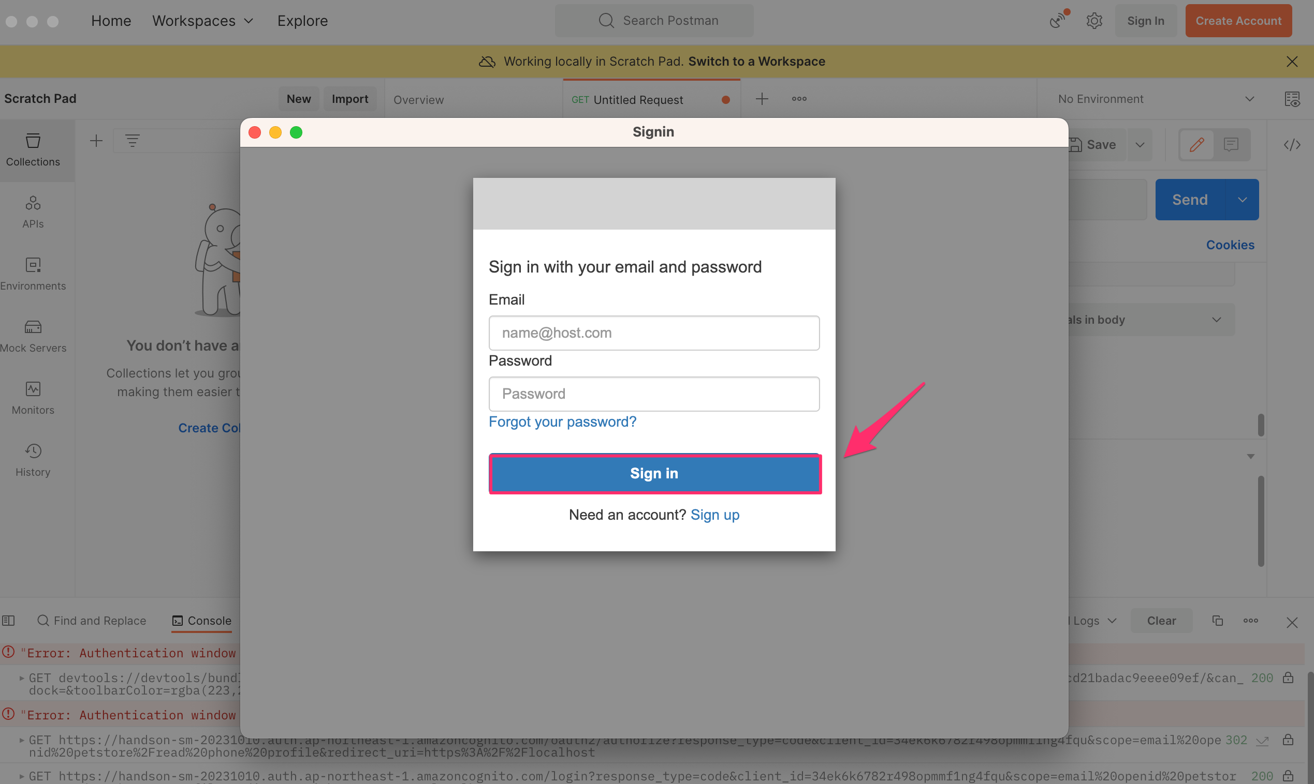Expand the GET oauth2 authorize log entry
Screen dimensions: 1314x784
coord(22,740)
